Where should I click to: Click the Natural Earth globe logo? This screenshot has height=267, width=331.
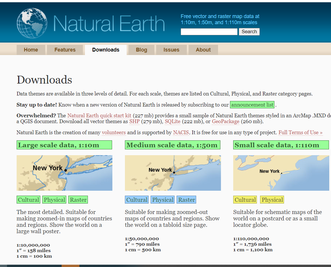point(32,23)
